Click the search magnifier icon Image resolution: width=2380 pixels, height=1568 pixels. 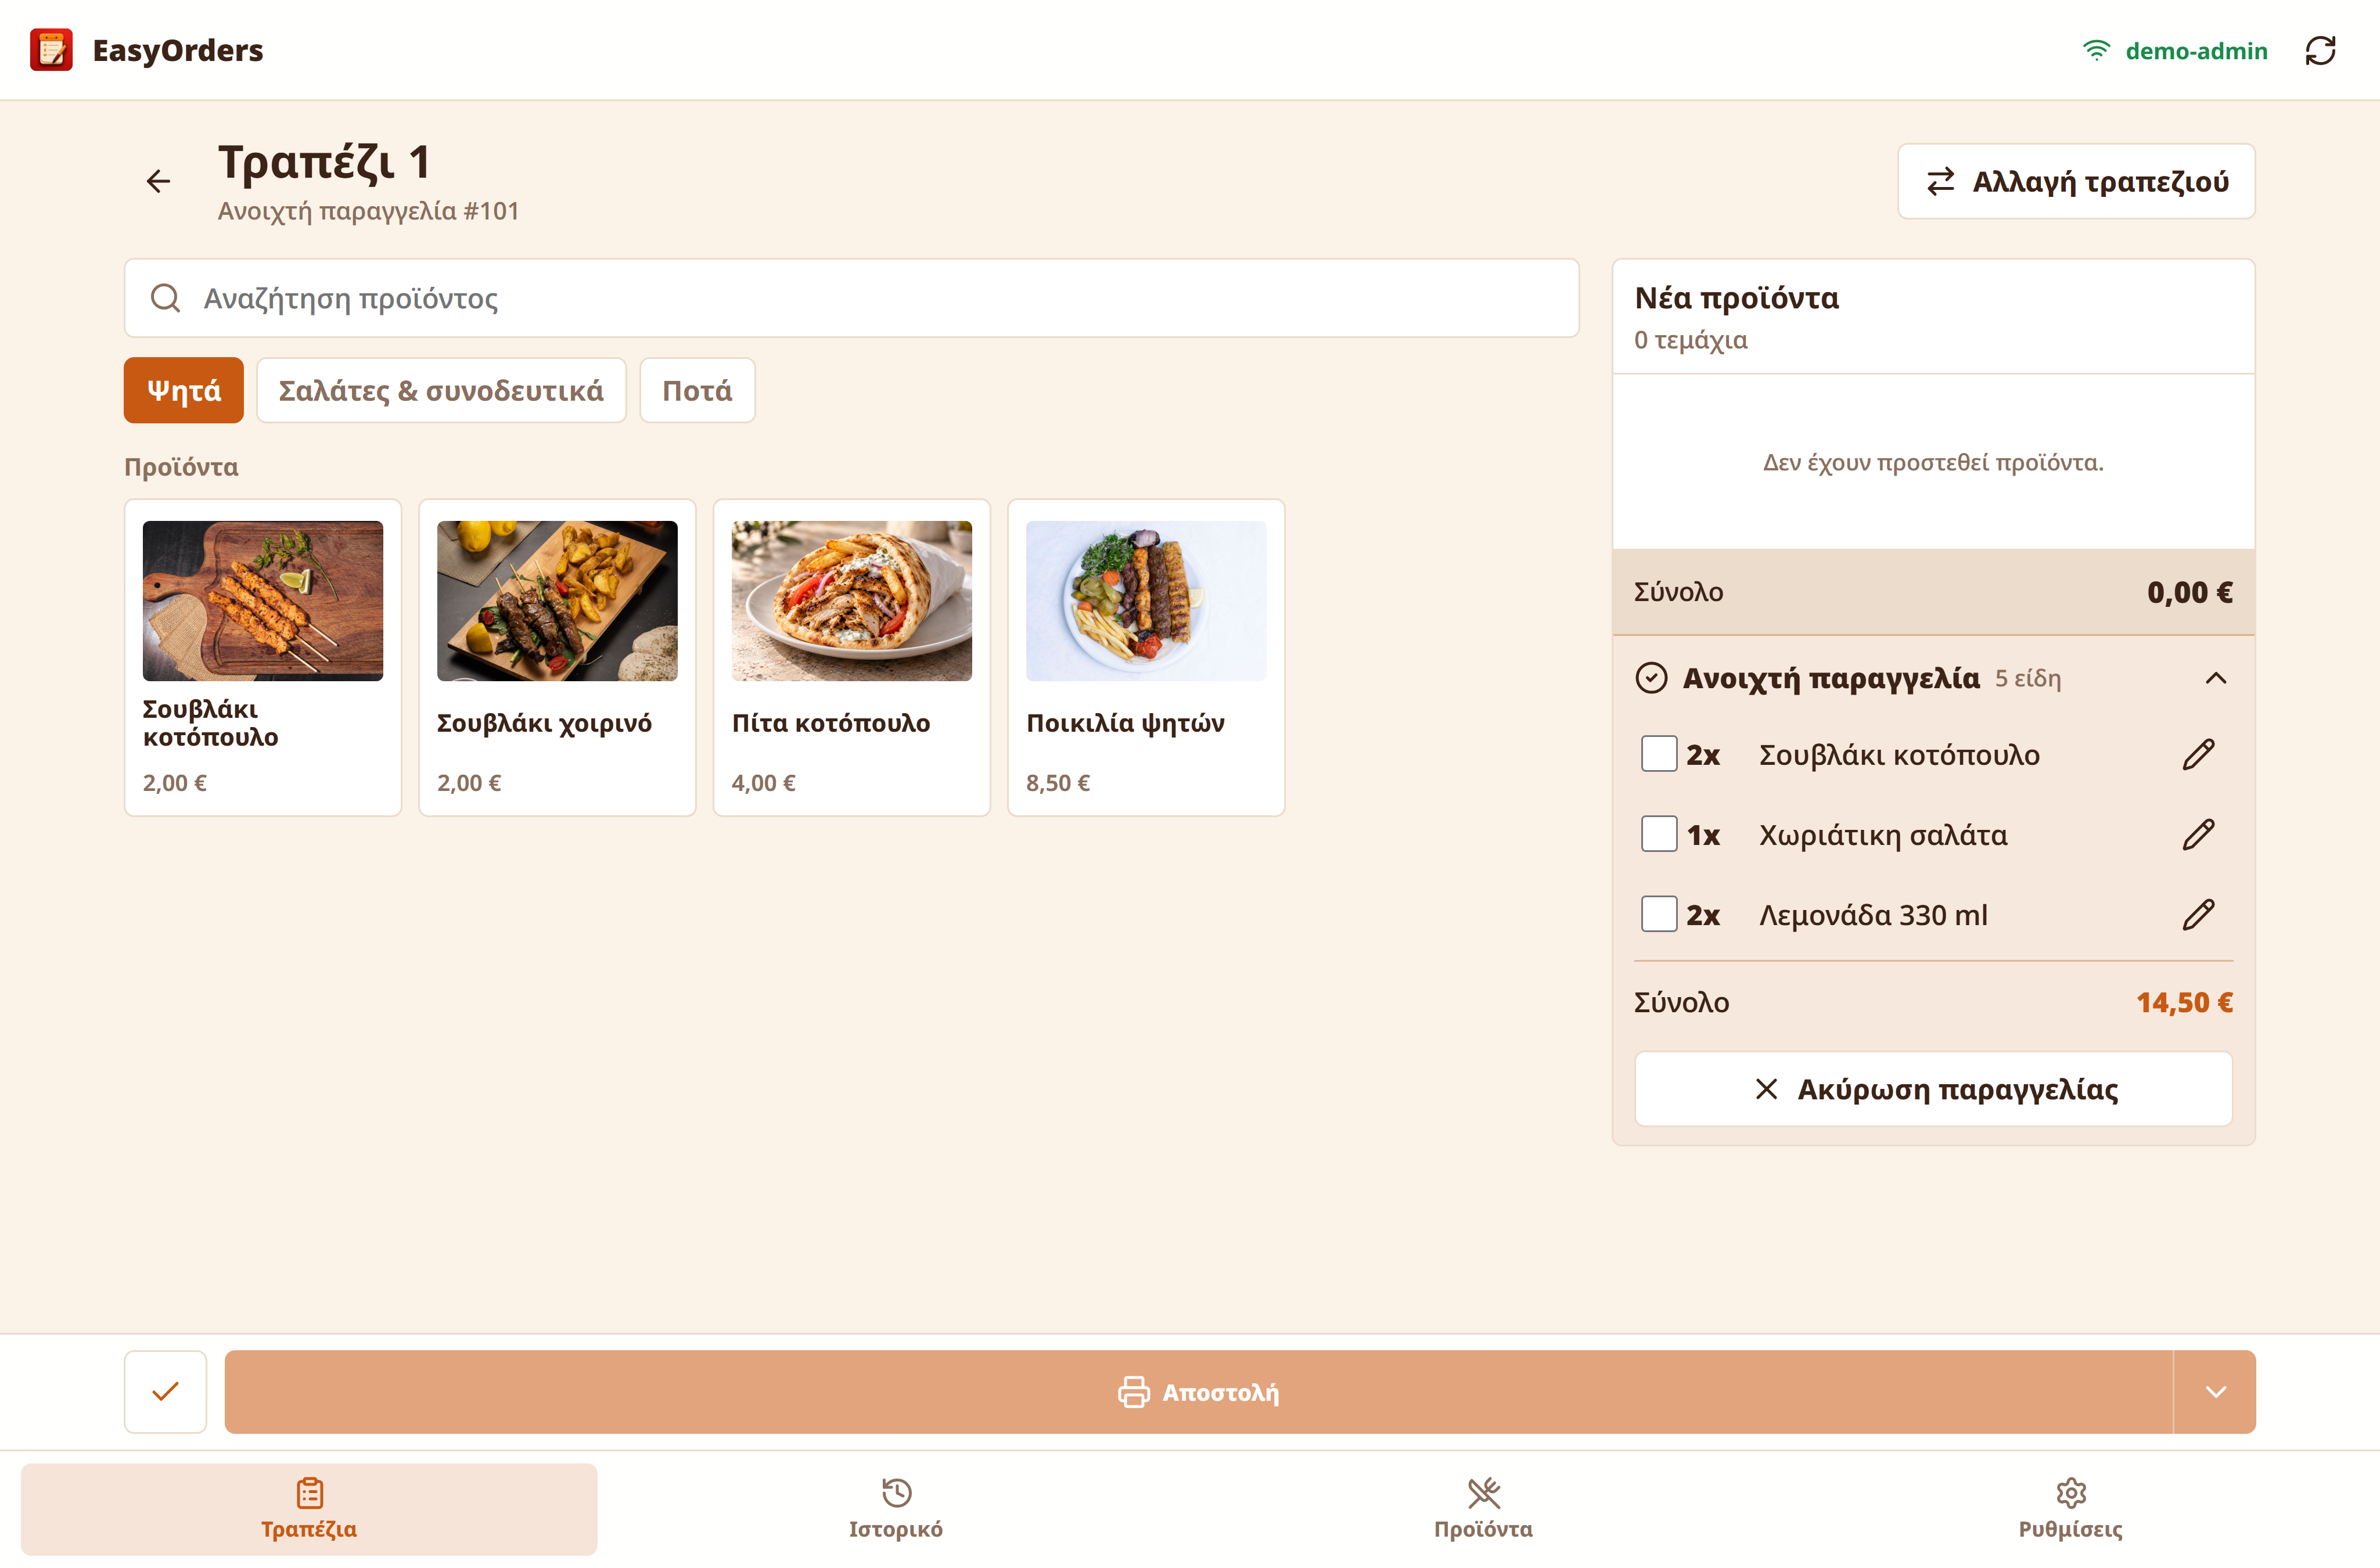[165, 298]
